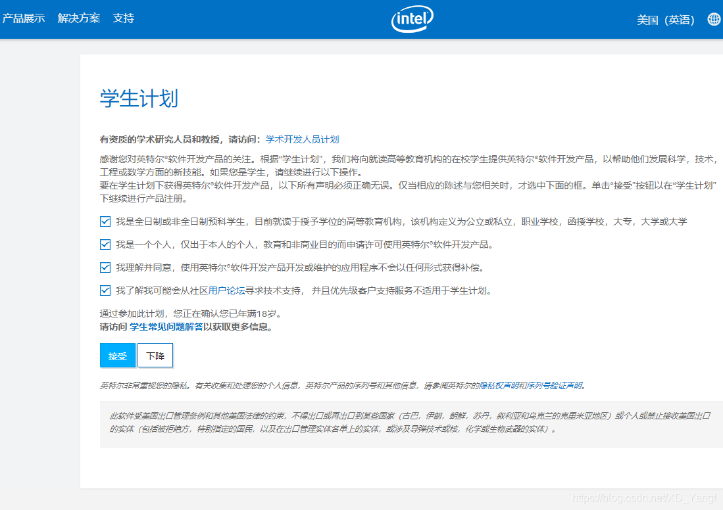Open the 产品展示 menu
The image size is (723, 510).
pos(23,18)
